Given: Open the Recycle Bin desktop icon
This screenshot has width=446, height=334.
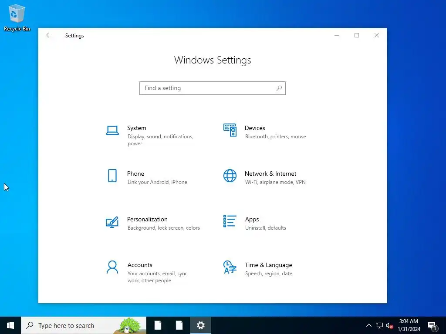Looking at the screenshot, I should click(17, 17).
